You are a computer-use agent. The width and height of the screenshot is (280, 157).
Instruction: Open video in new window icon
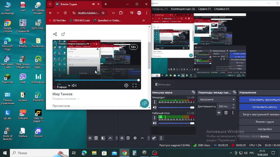click(63, 34)
